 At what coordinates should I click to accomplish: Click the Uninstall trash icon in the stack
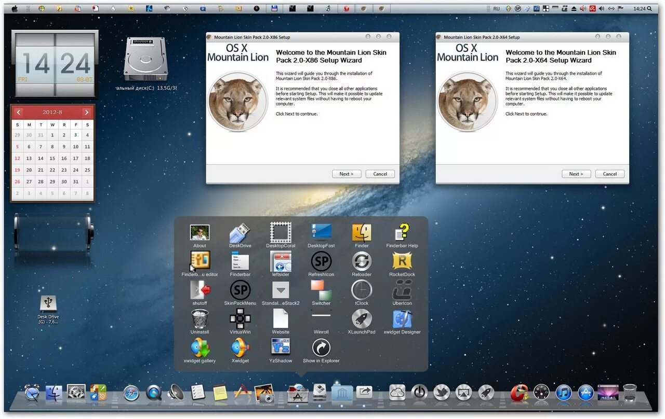tap(199, 318)
